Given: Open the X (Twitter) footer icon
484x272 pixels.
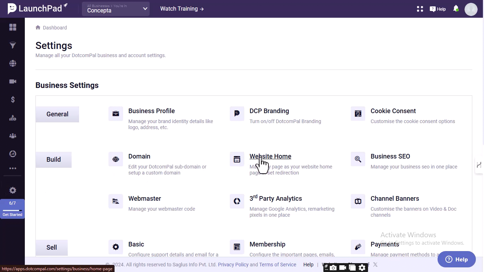Looking at the screenshot, I should [375, 265].
